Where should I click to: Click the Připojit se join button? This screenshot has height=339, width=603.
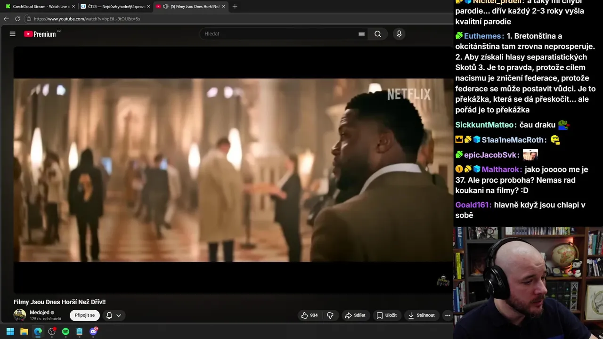(85, 315)
